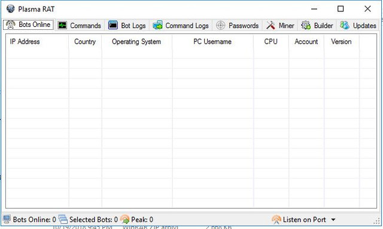Sort by the CPU column header

(271, 42)
